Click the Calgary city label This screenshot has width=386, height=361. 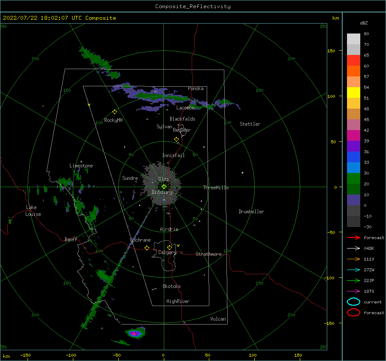pyautogui.click(x=167, y=252)
